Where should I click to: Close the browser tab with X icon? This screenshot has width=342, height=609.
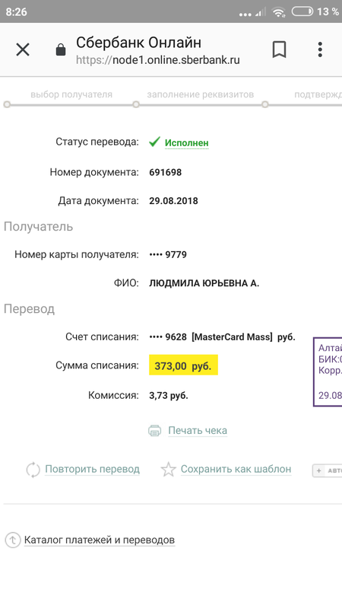[x=23, y=50]
